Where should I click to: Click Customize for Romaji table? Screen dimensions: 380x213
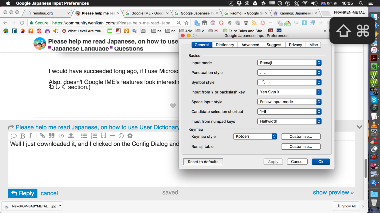click(x=301, y=147)
